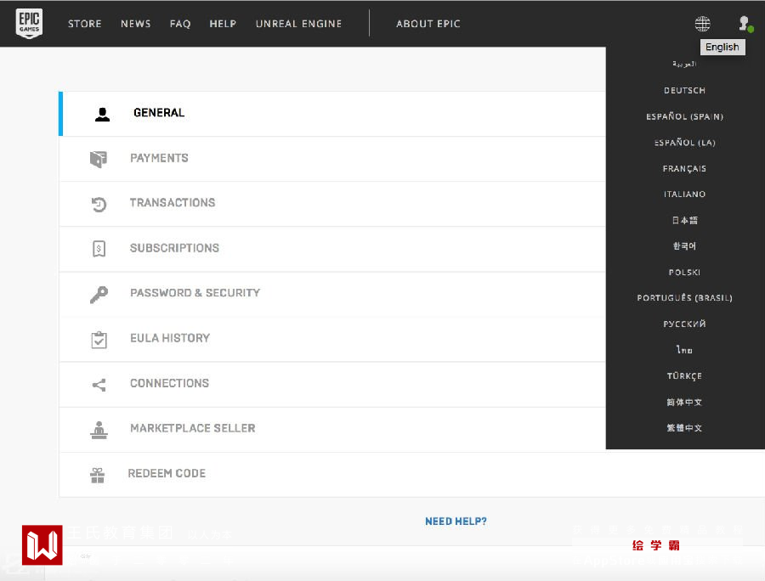Choose Deutsch language
The image size is (765, 581).
684,90
